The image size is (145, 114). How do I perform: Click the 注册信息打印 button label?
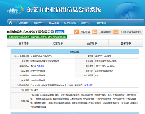click(105, 32)
